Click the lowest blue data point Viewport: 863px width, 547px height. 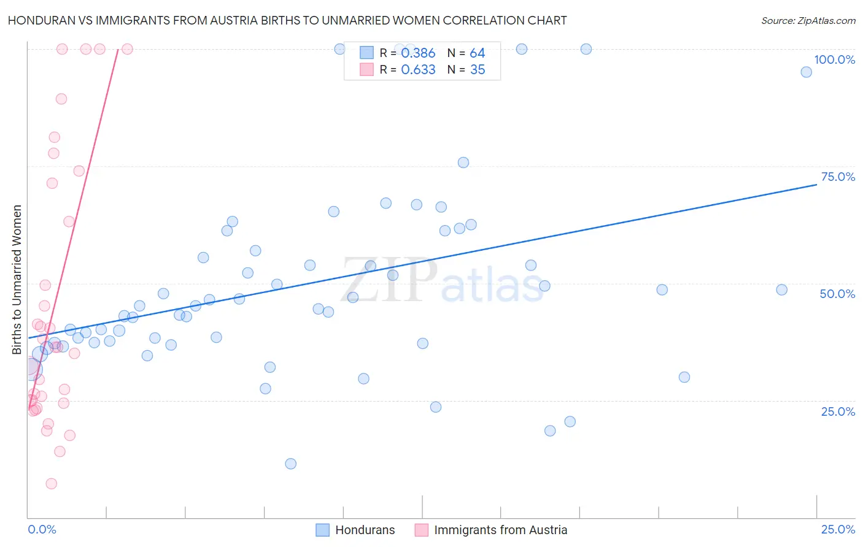pyautogui.click(x=291, y=464)
